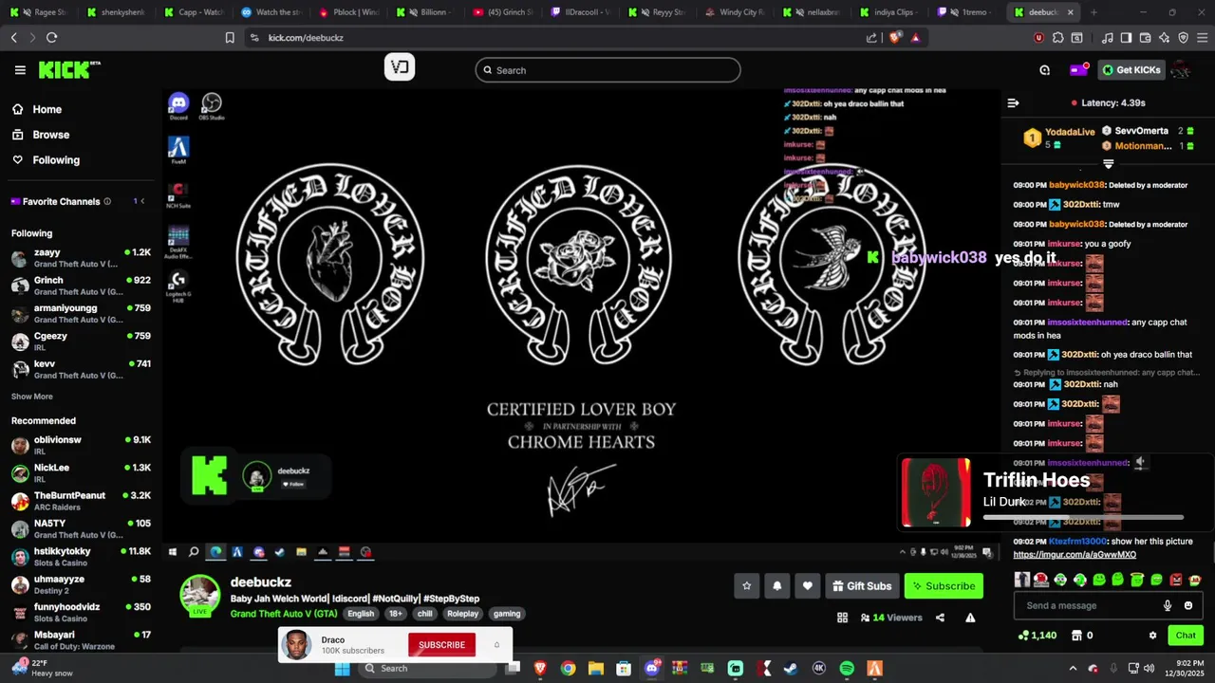The image size is (1215, 683).
Task: Open hstikkytokky recommended channel
Action: tap(81, 557)
